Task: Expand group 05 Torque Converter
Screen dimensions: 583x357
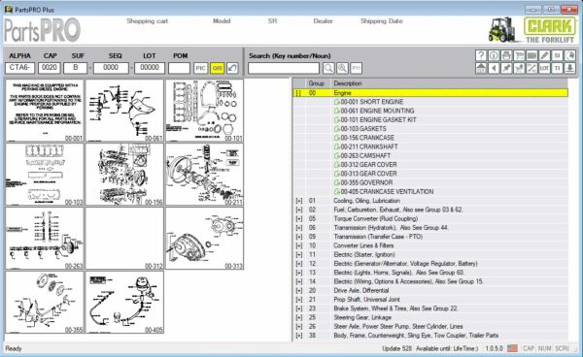Action: click(x=298, y=218)
